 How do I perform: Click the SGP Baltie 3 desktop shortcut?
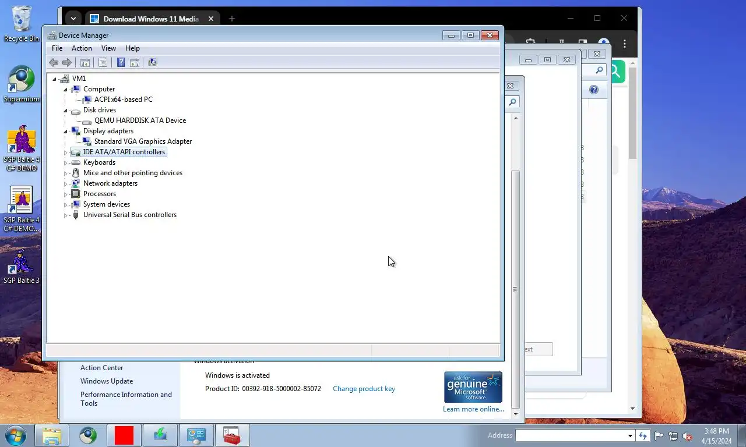coord(22,268)
